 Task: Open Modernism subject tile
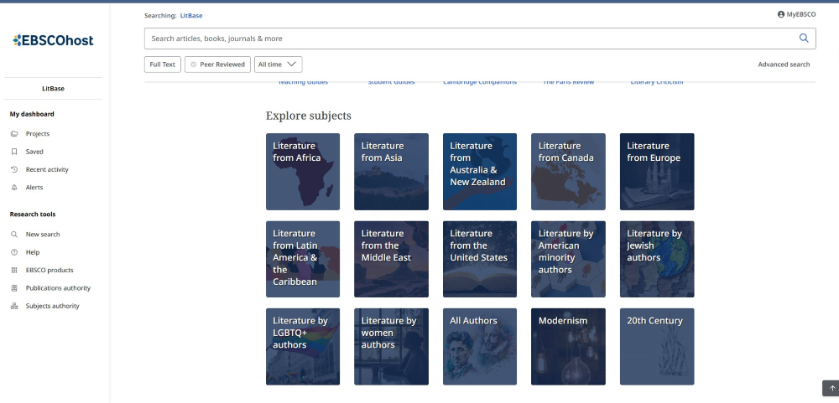568,346
